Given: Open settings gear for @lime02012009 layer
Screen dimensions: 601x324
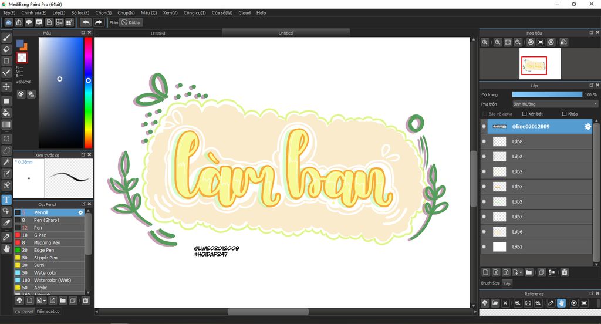Looking at the screenshot, I should [588, 127].
